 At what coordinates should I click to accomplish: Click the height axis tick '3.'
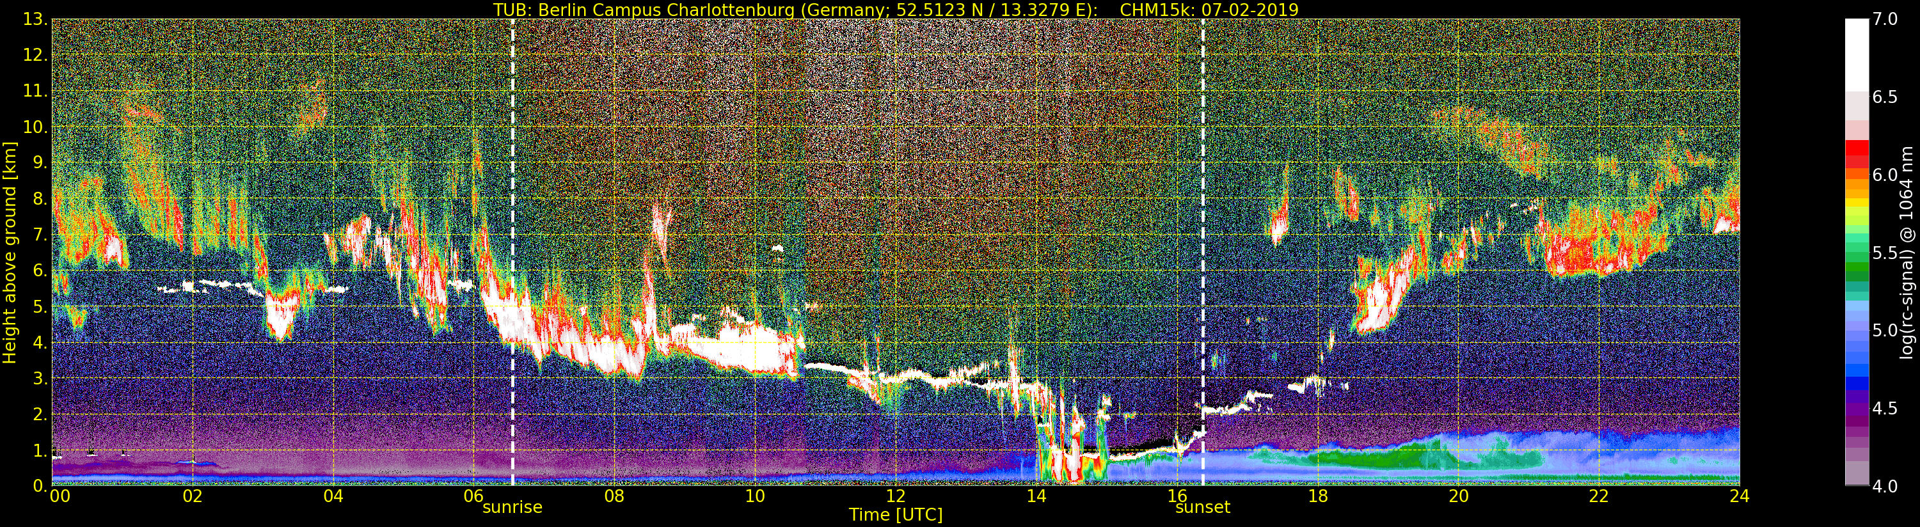[x=40, y=378]
